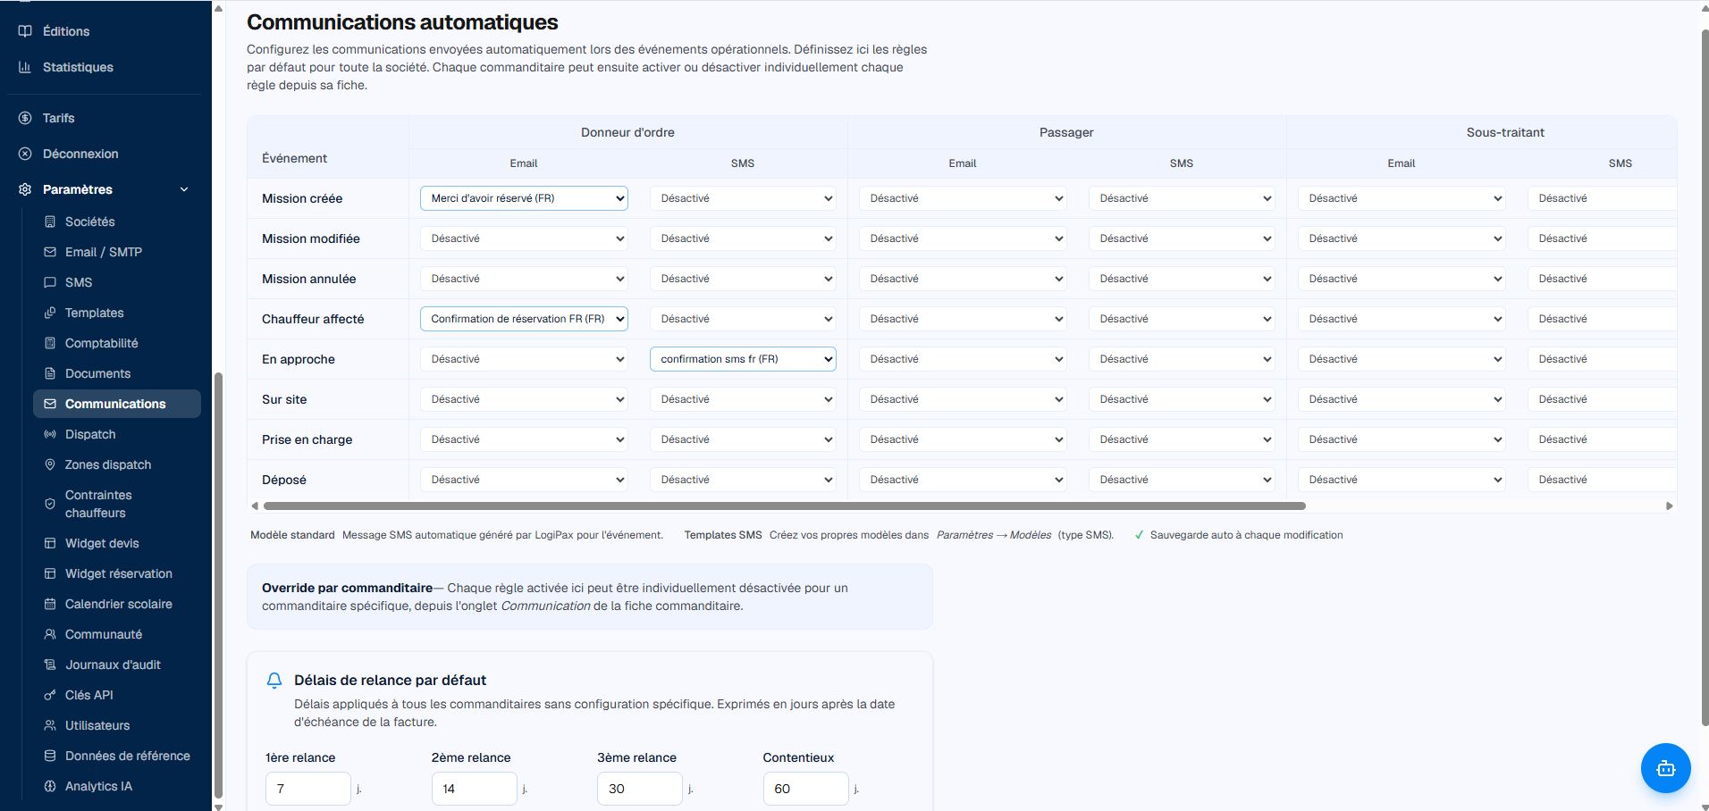The width and height of the screenshot is (1709, 811).
Task: Go to Comptabilité settings
Action: pyautogui.click(x=117, y=343)
